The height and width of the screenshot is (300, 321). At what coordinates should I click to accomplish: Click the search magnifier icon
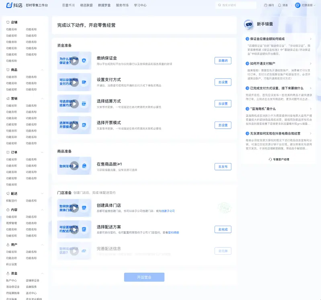pos(219,5)
